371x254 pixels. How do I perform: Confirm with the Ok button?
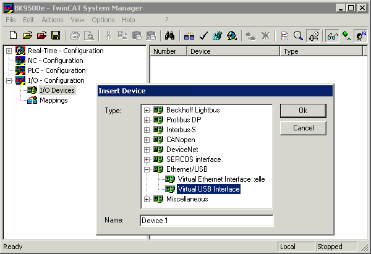coord(303,111)
